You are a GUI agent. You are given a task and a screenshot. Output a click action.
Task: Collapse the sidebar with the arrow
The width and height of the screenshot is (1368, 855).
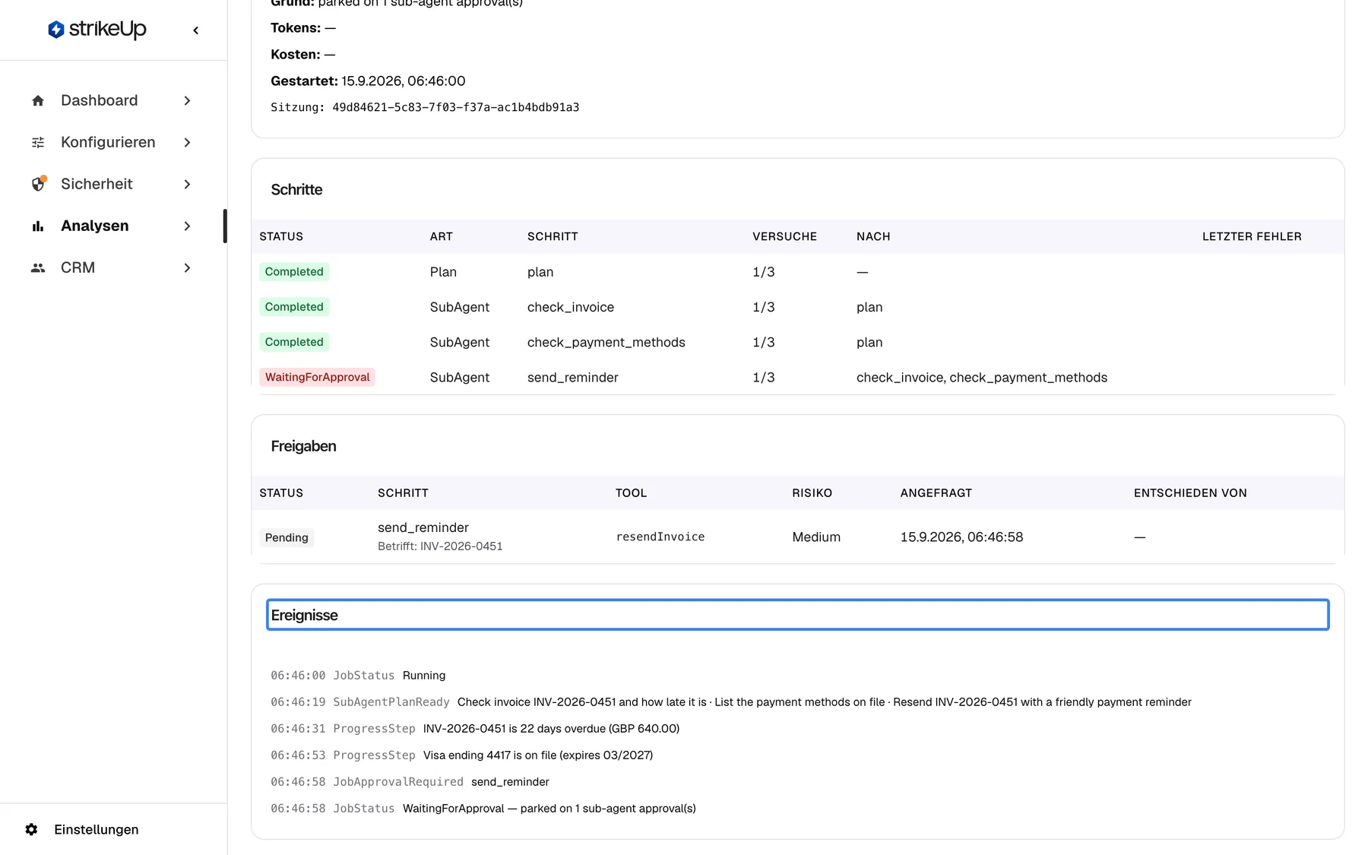(x=196, y=30)
